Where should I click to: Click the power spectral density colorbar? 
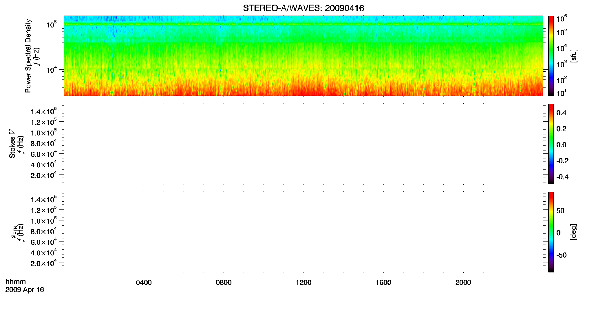pos(551,56)
